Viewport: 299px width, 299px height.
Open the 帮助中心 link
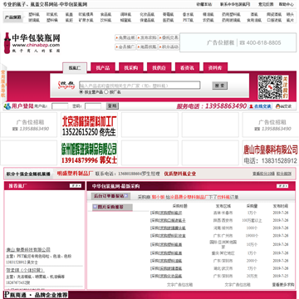click(x=287, y=4)
